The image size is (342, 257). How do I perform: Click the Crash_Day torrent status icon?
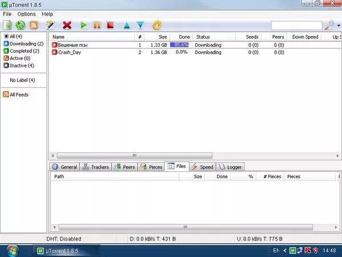pos(54,52)
